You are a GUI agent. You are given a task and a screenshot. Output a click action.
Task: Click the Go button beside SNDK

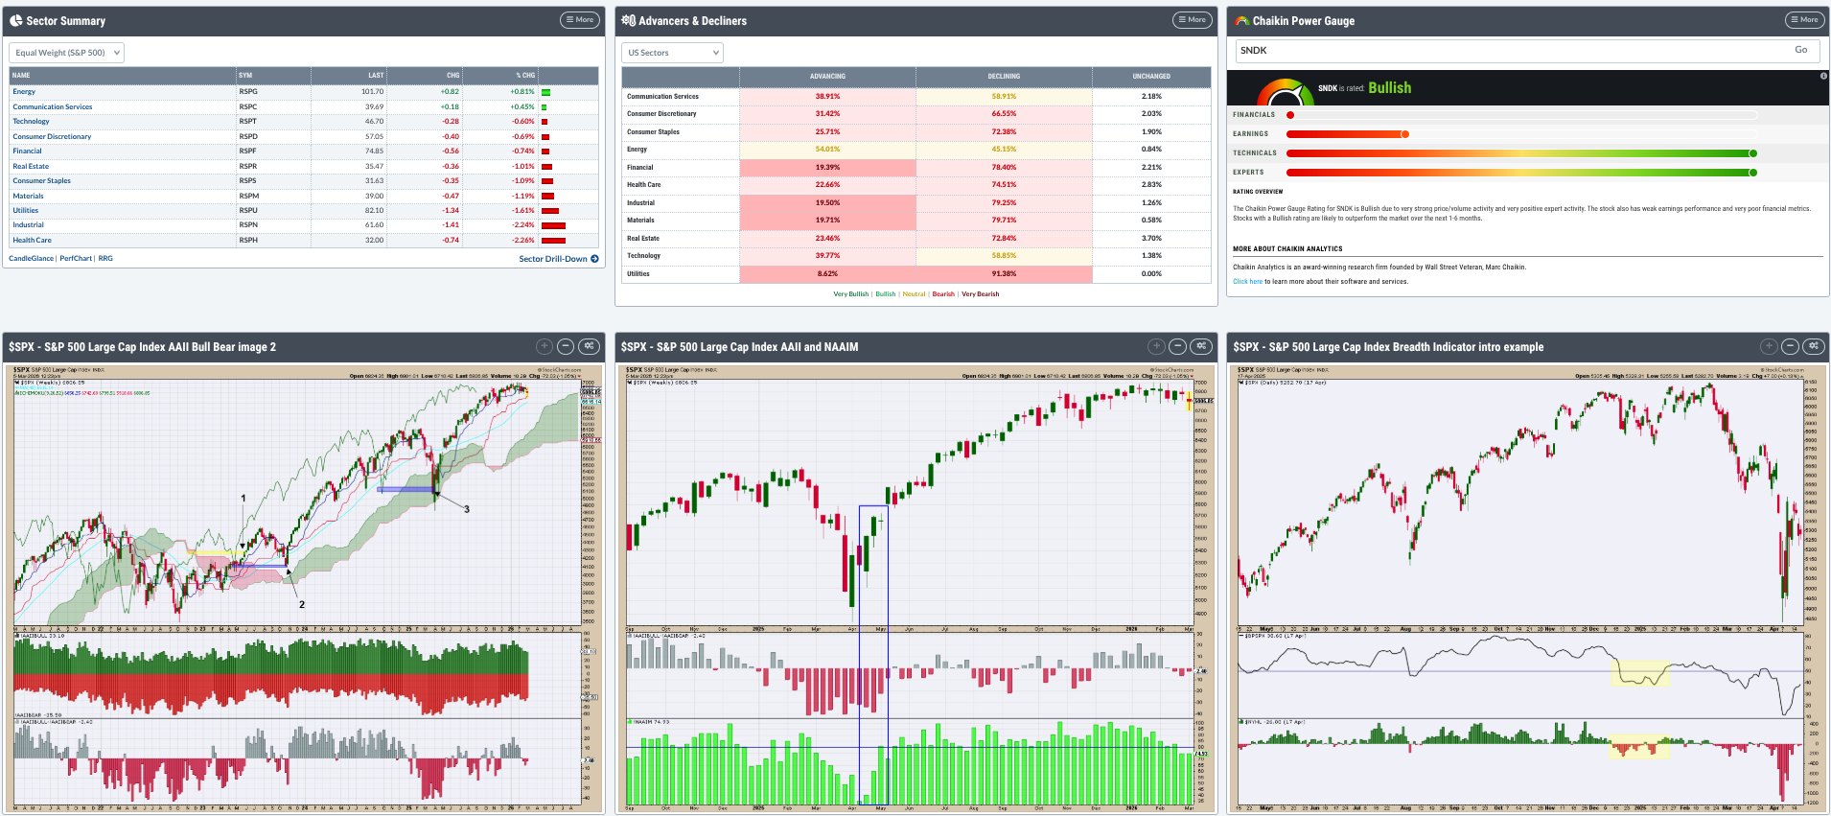(1801, 50)
